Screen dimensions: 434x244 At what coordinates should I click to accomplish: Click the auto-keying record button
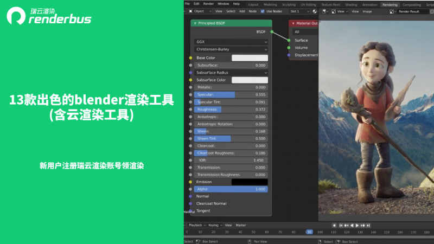coord(335,225)
